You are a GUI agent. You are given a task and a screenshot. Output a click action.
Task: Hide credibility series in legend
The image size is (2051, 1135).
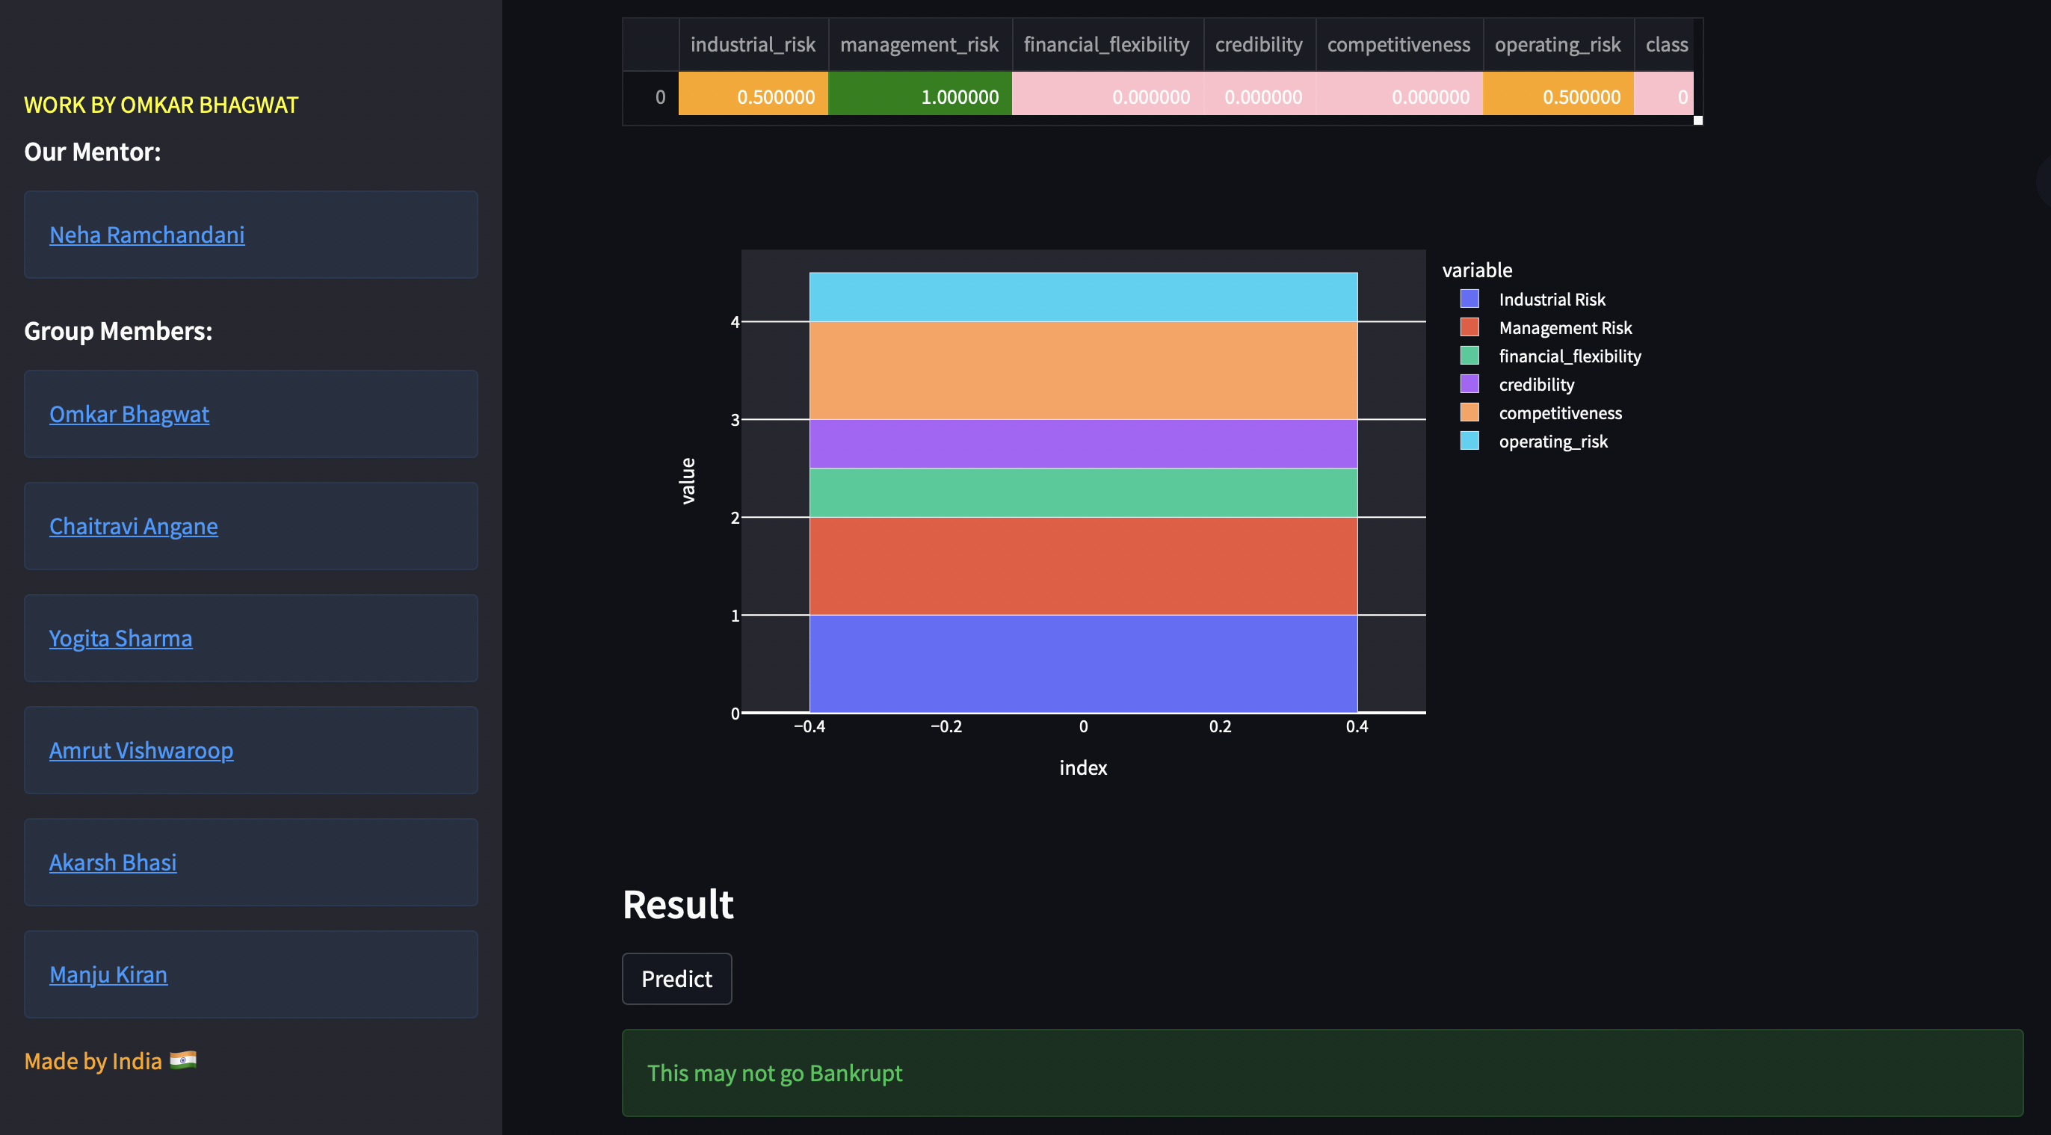coord(1536,386)
